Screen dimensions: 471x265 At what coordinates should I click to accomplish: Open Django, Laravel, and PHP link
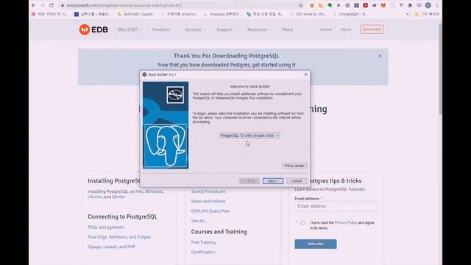click(111, 247)
